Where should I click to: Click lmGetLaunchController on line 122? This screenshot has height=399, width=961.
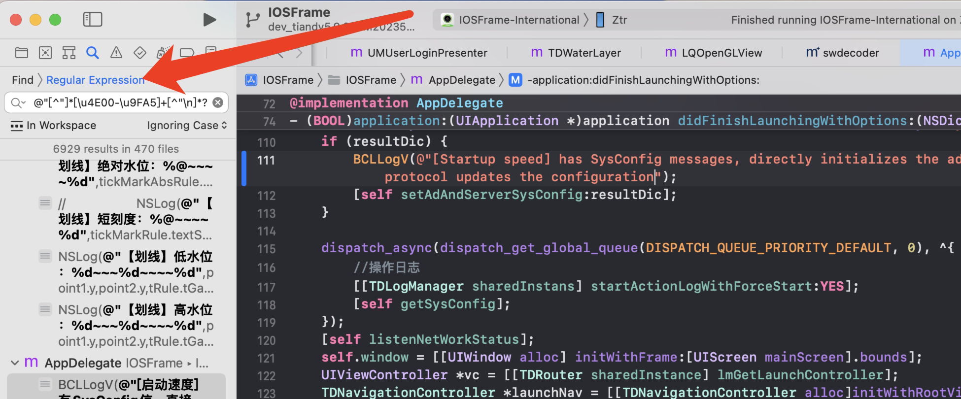point(800,375)
